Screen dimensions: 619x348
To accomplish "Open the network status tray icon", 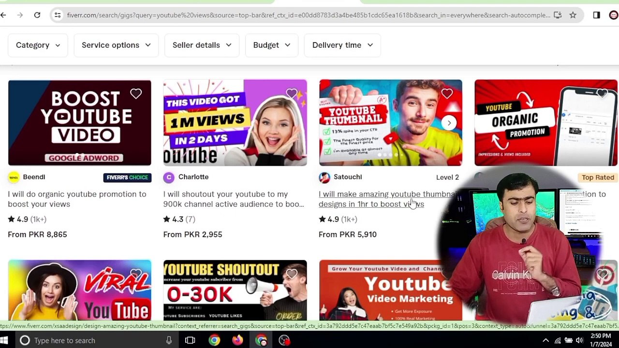I will [558, 340].
